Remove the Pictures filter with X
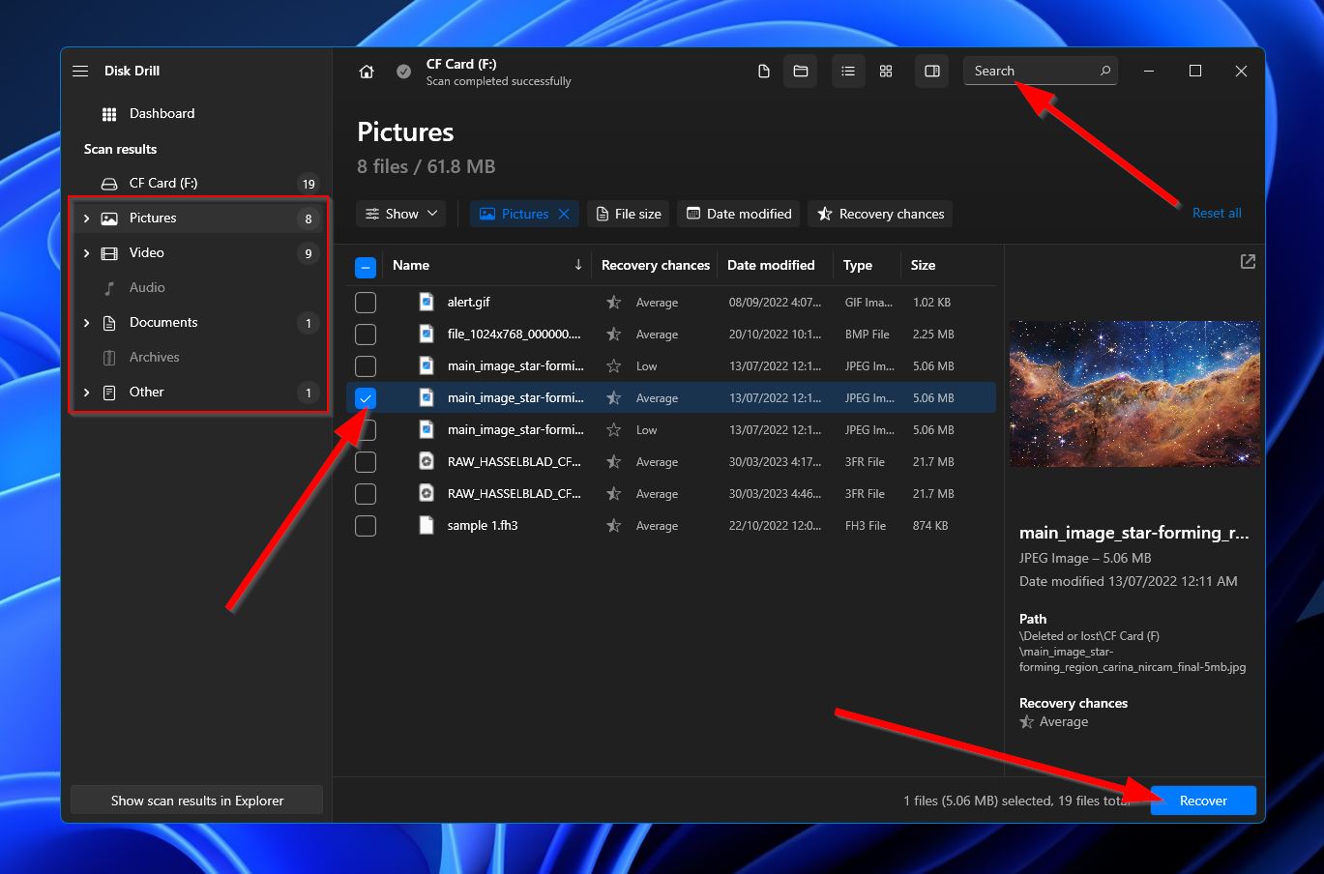Image resolution: width=1324 pixels, height=874 pixels. pyautogui.click(x=564, y=214)
